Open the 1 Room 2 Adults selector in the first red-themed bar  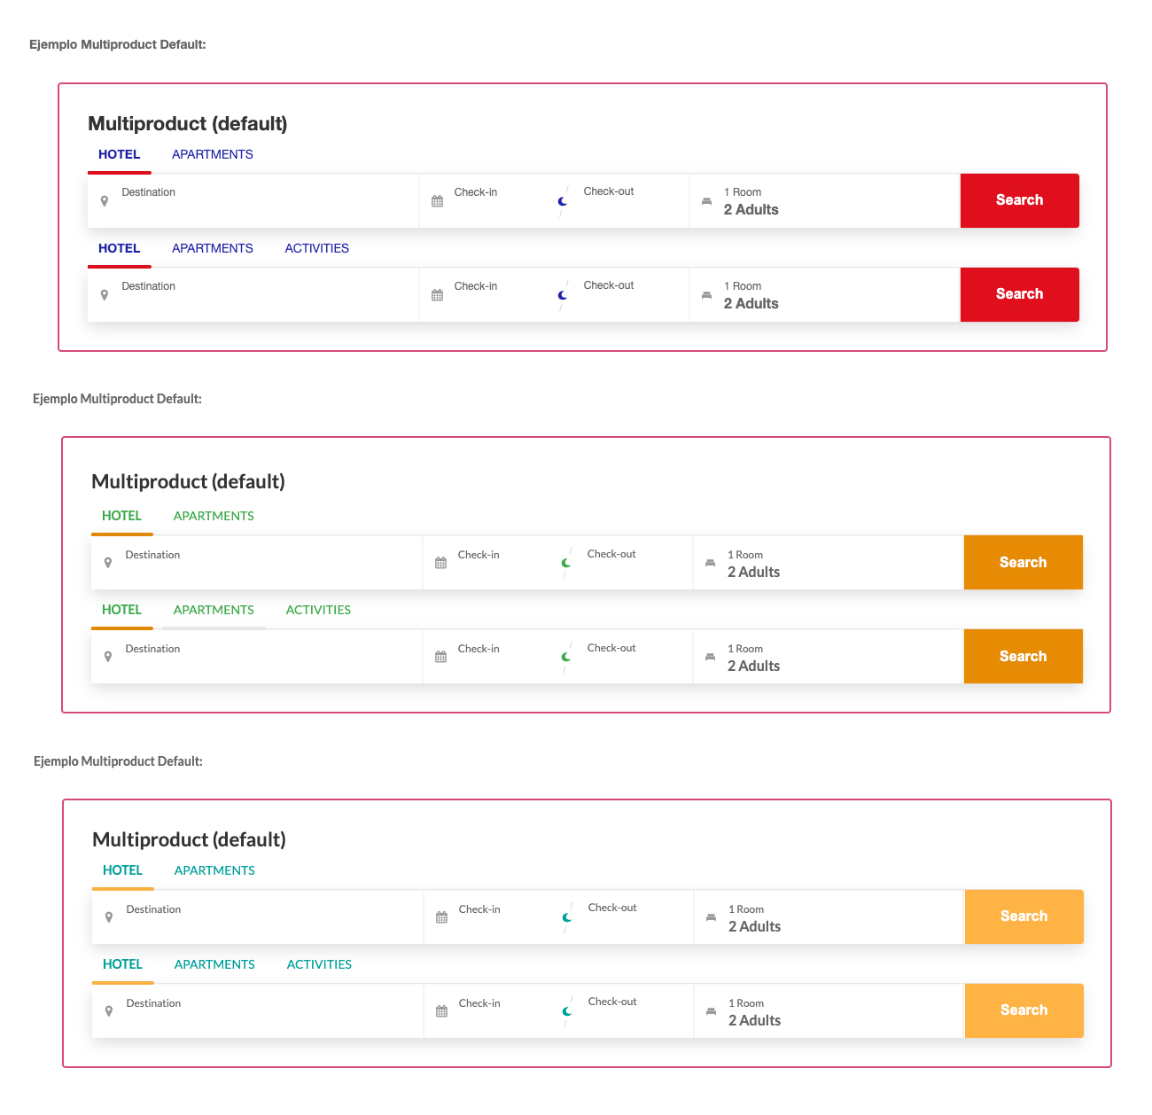(825, 201)
